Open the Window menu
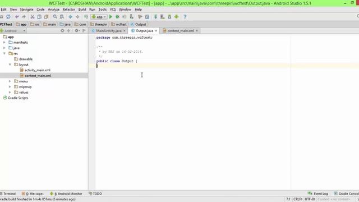 [x=125, y=10]
